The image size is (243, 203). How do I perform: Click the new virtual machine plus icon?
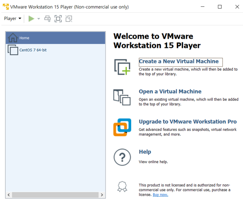122,67
